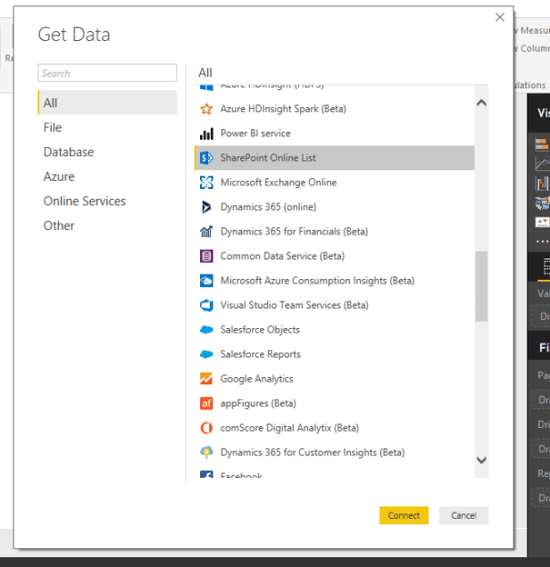The image size is (550, 567).
Task: Select comScore Digital Analytix (Beta) entry
Action: pos(334,428)
